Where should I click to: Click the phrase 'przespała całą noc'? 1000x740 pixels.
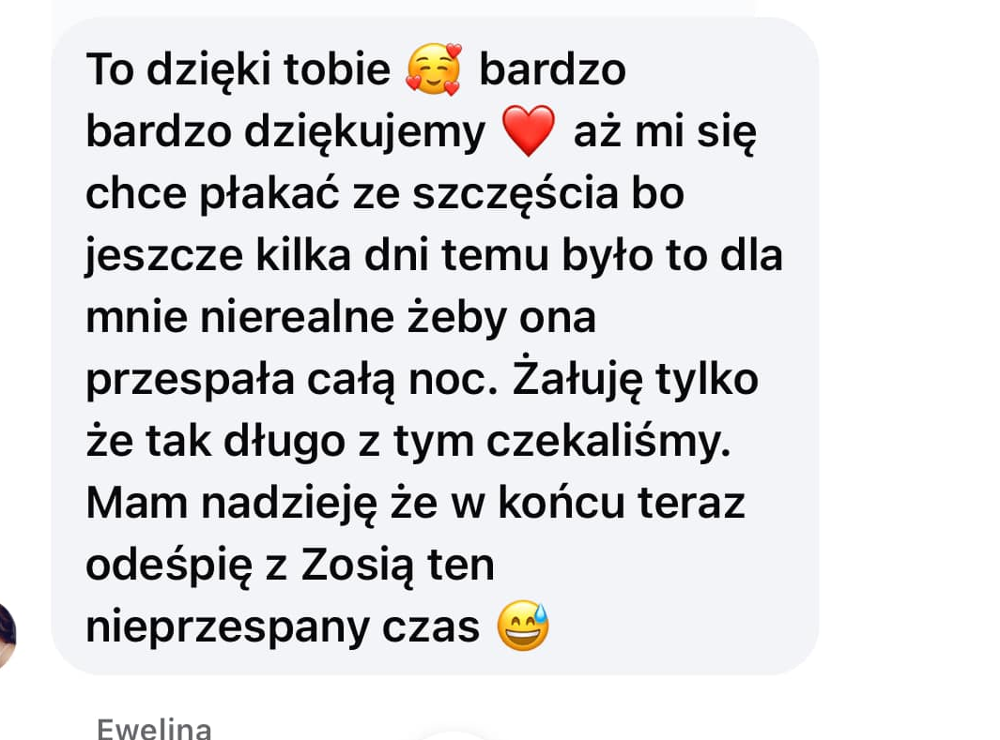[290, 380]
